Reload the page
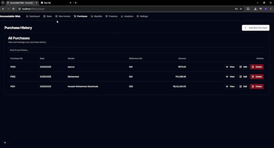Screen dimensions: 274x148 13,9
